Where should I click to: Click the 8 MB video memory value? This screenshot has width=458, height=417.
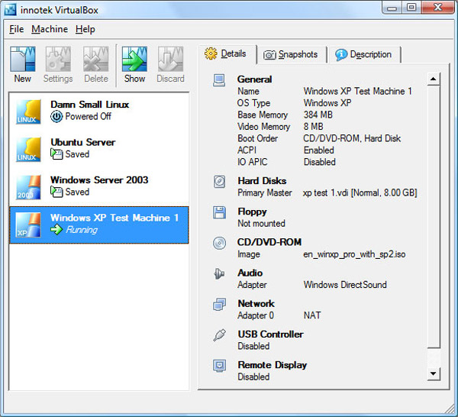[x=314, y=127]
